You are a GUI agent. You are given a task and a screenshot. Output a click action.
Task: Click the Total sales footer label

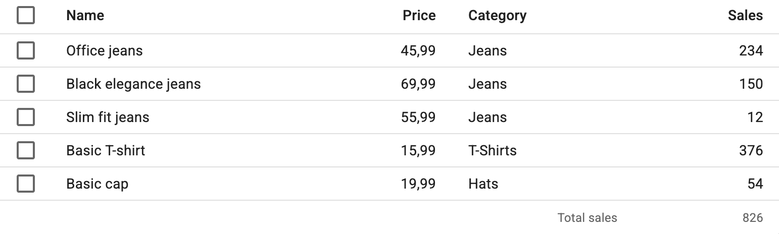pyautogui.click(x=587, y=218)
